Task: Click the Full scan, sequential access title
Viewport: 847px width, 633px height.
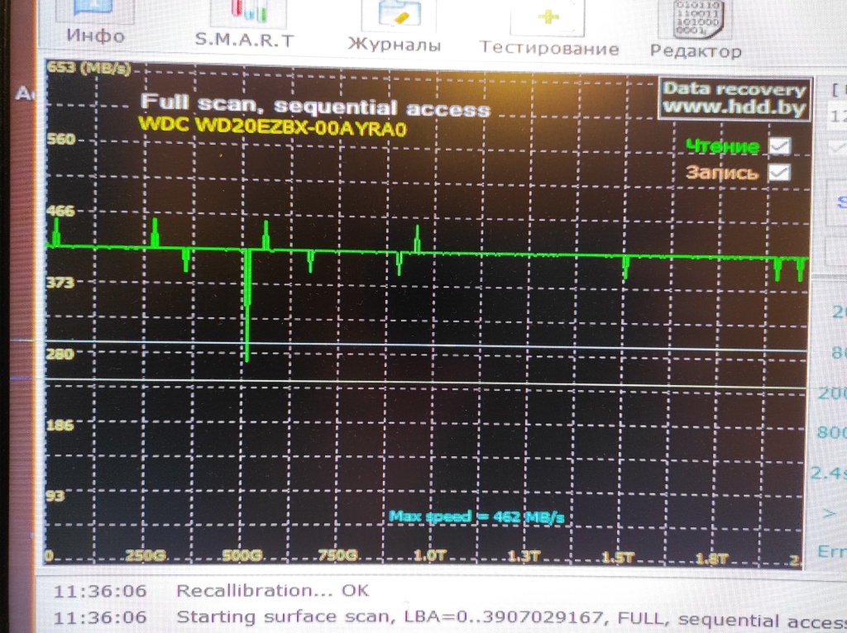Action: (x=315, y=105)
